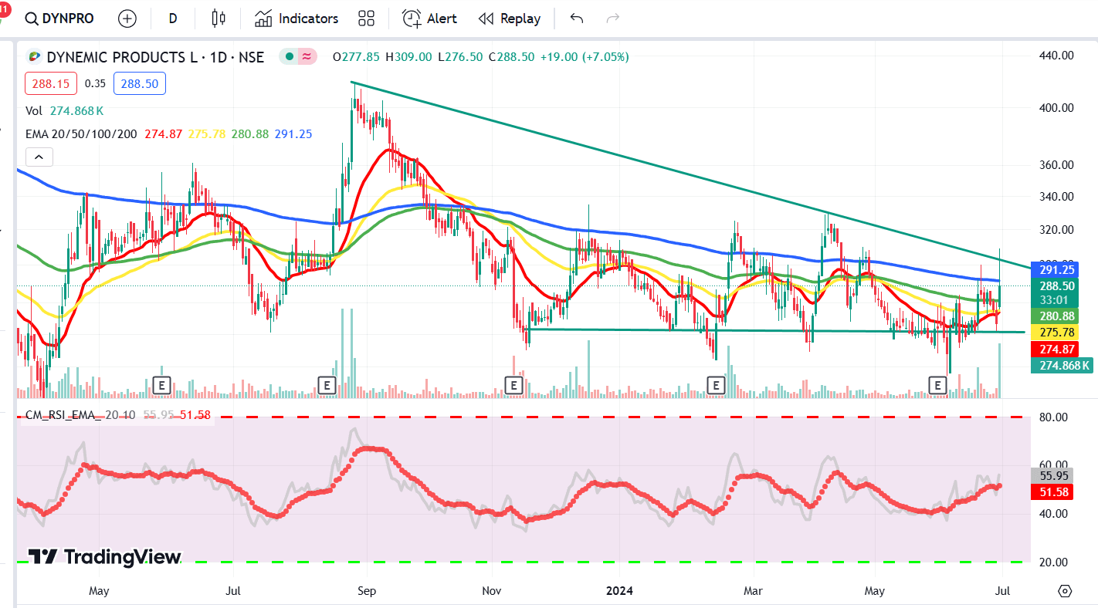Click the grey 55.95 RSI scale label
Image resolution: width=1098 pixels, height=608 pixels.
tap(1052, 476)
